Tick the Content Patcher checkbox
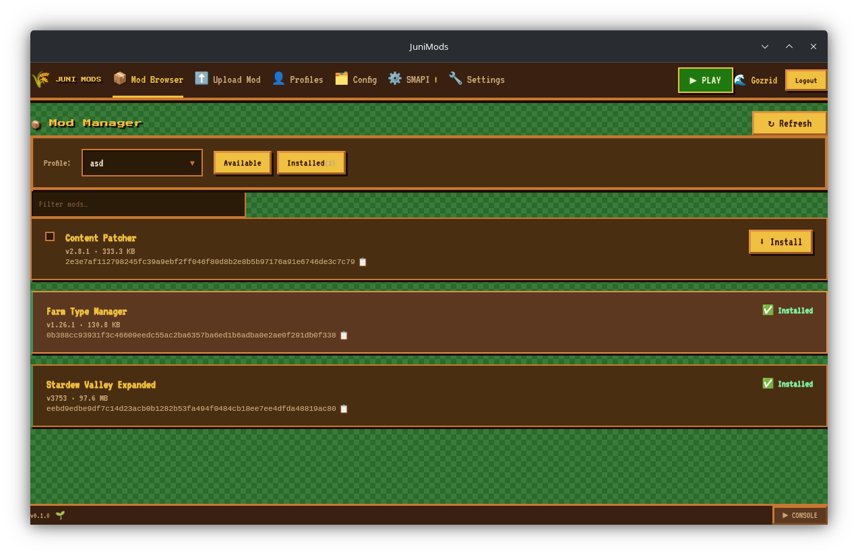This screenshot has width=858, height=555. tap(50, 236)
